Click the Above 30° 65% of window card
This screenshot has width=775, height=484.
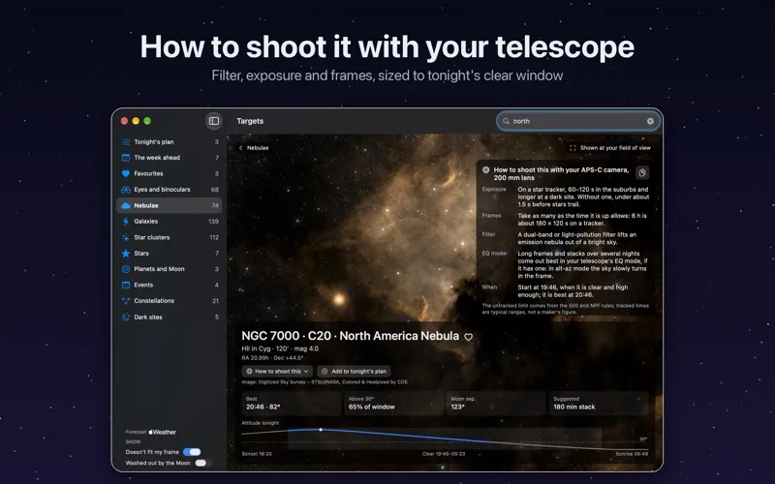[393, 404]
